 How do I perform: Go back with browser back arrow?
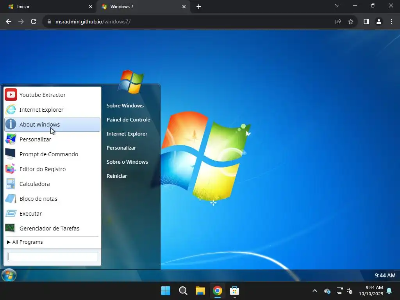pyautogui.click(x=9, y=22)
